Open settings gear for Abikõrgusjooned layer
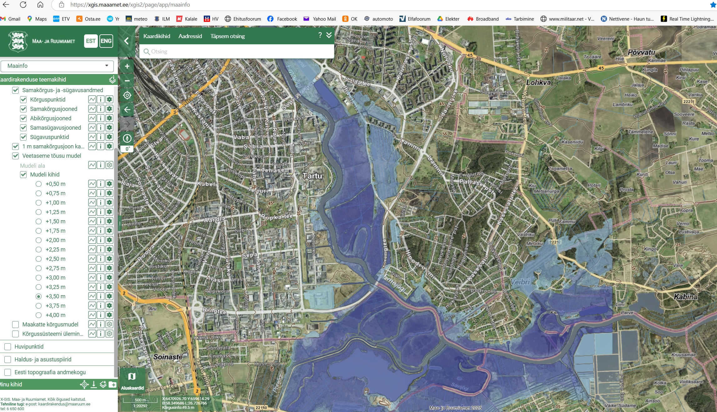The height and width of the screenshot is (412, 717). click(x=109, y=118)
